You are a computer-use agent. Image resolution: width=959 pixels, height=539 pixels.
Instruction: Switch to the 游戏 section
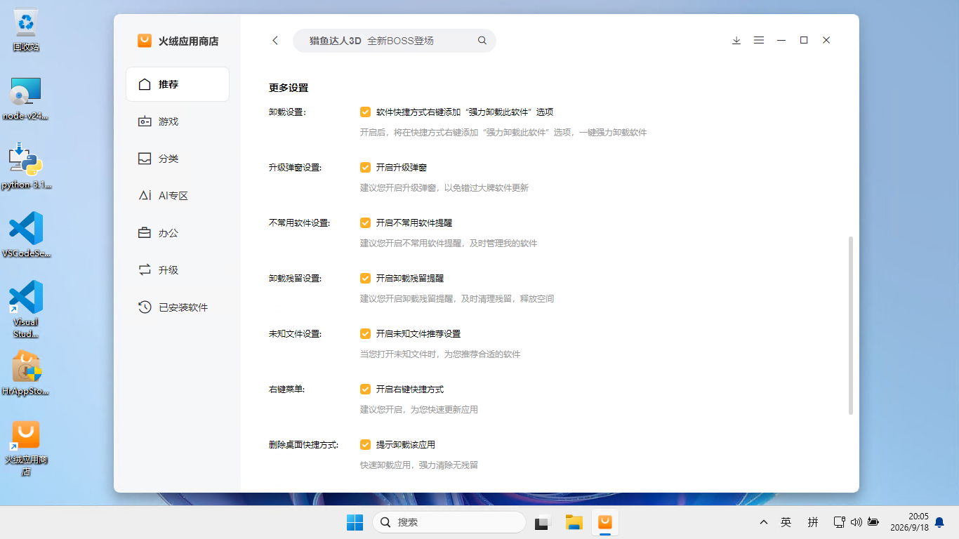[178, 121]
